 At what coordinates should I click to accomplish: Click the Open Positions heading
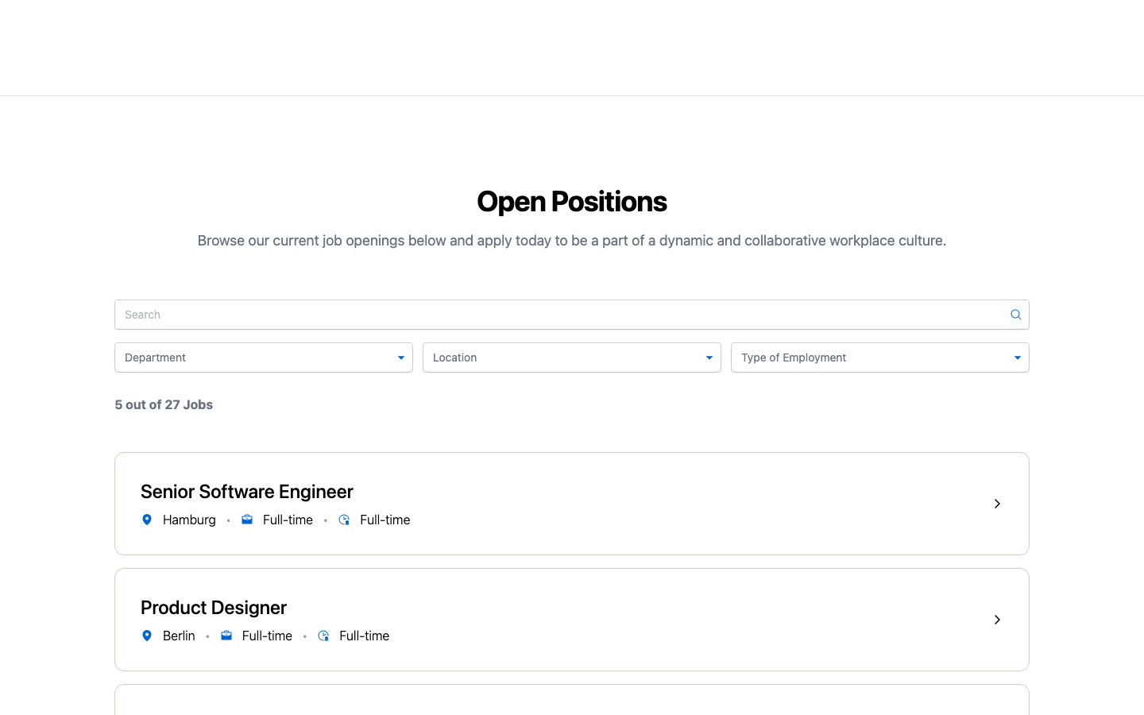pyautogui.click(x=572, y=202)
